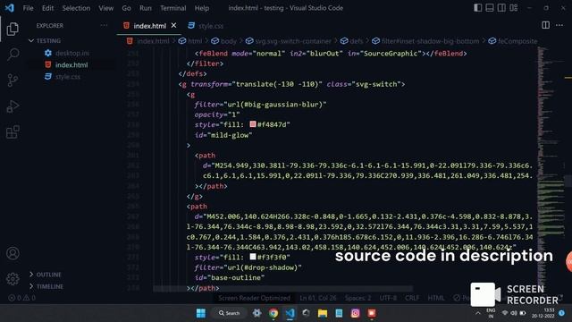Click the Ln 61, Col 26 indicator
The height and width of the screenshot is (322, 572).
click(318, 298)
